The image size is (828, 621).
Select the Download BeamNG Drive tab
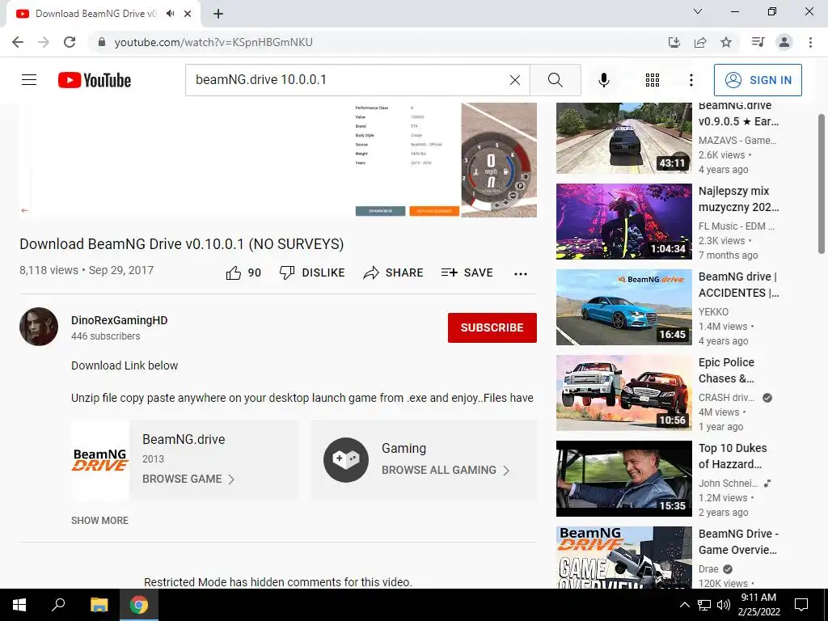95,14
